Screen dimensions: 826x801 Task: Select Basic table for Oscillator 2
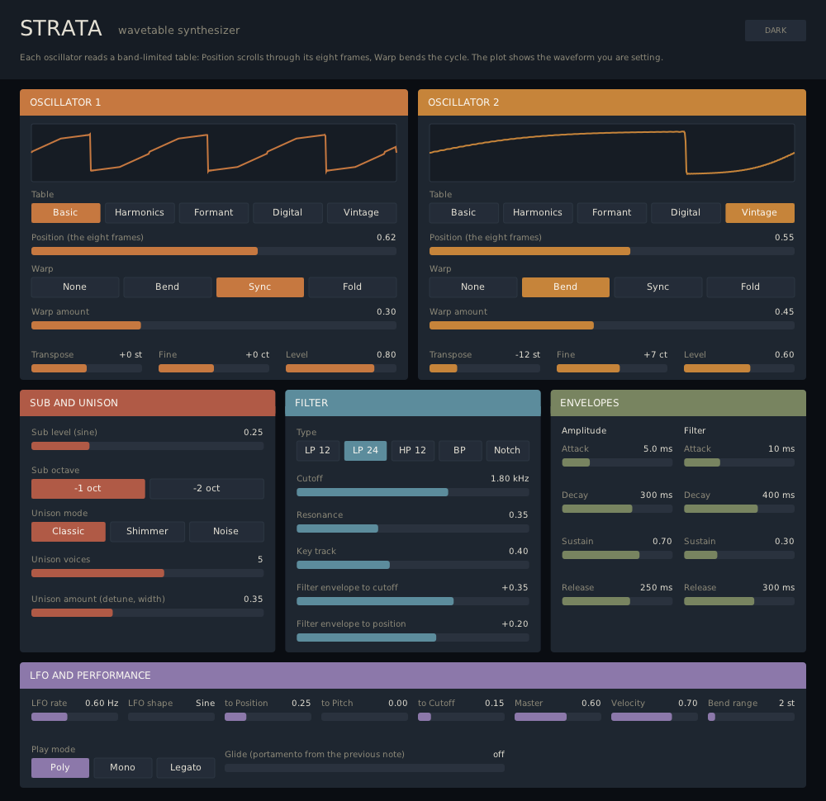[463, 213]
